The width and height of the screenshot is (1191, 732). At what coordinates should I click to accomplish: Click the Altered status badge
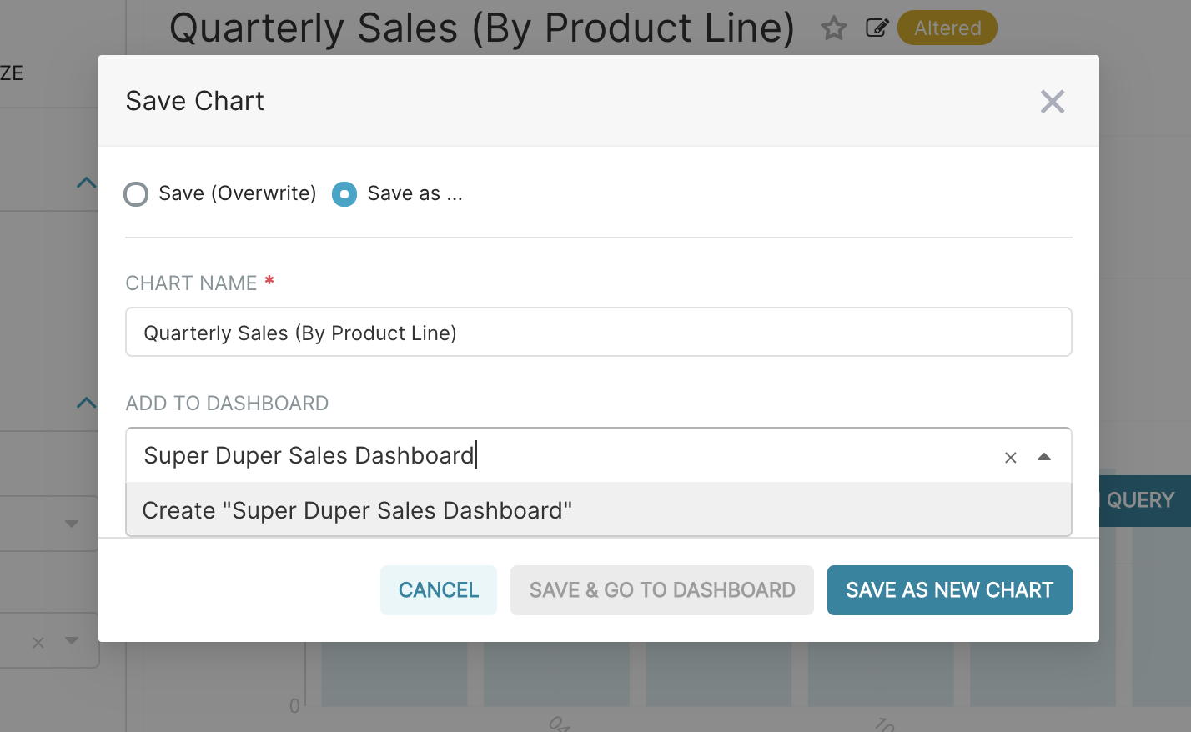point(947,28)
